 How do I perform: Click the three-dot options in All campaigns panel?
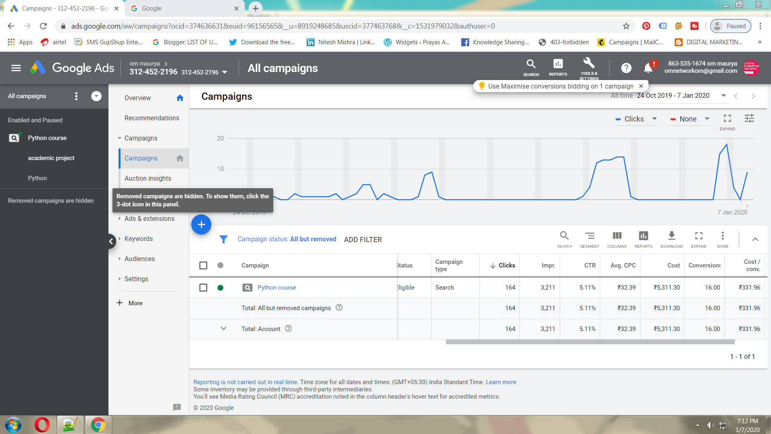(x=76, y=96)
